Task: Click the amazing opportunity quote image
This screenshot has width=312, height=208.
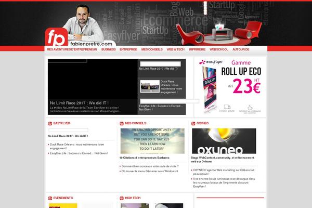Action: pyautogui.click(x=152, y=141)
